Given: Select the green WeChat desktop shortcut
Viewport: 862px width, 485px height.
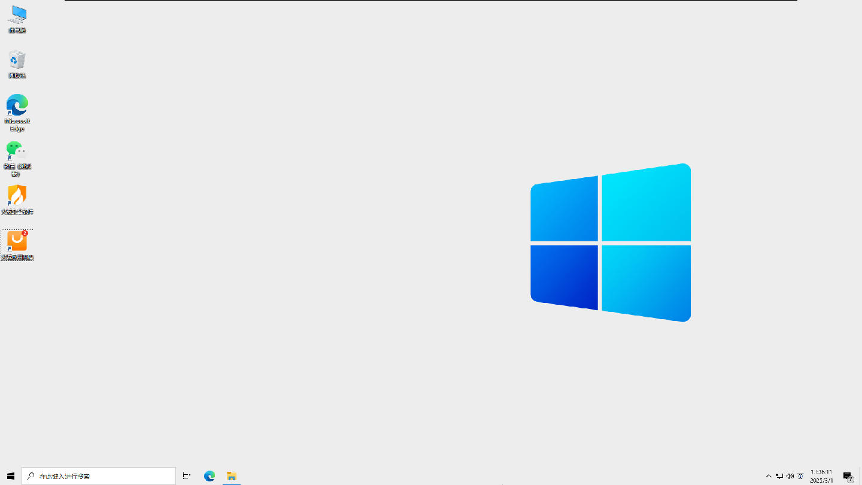Looking at the screenshot, I should [16, 152].
